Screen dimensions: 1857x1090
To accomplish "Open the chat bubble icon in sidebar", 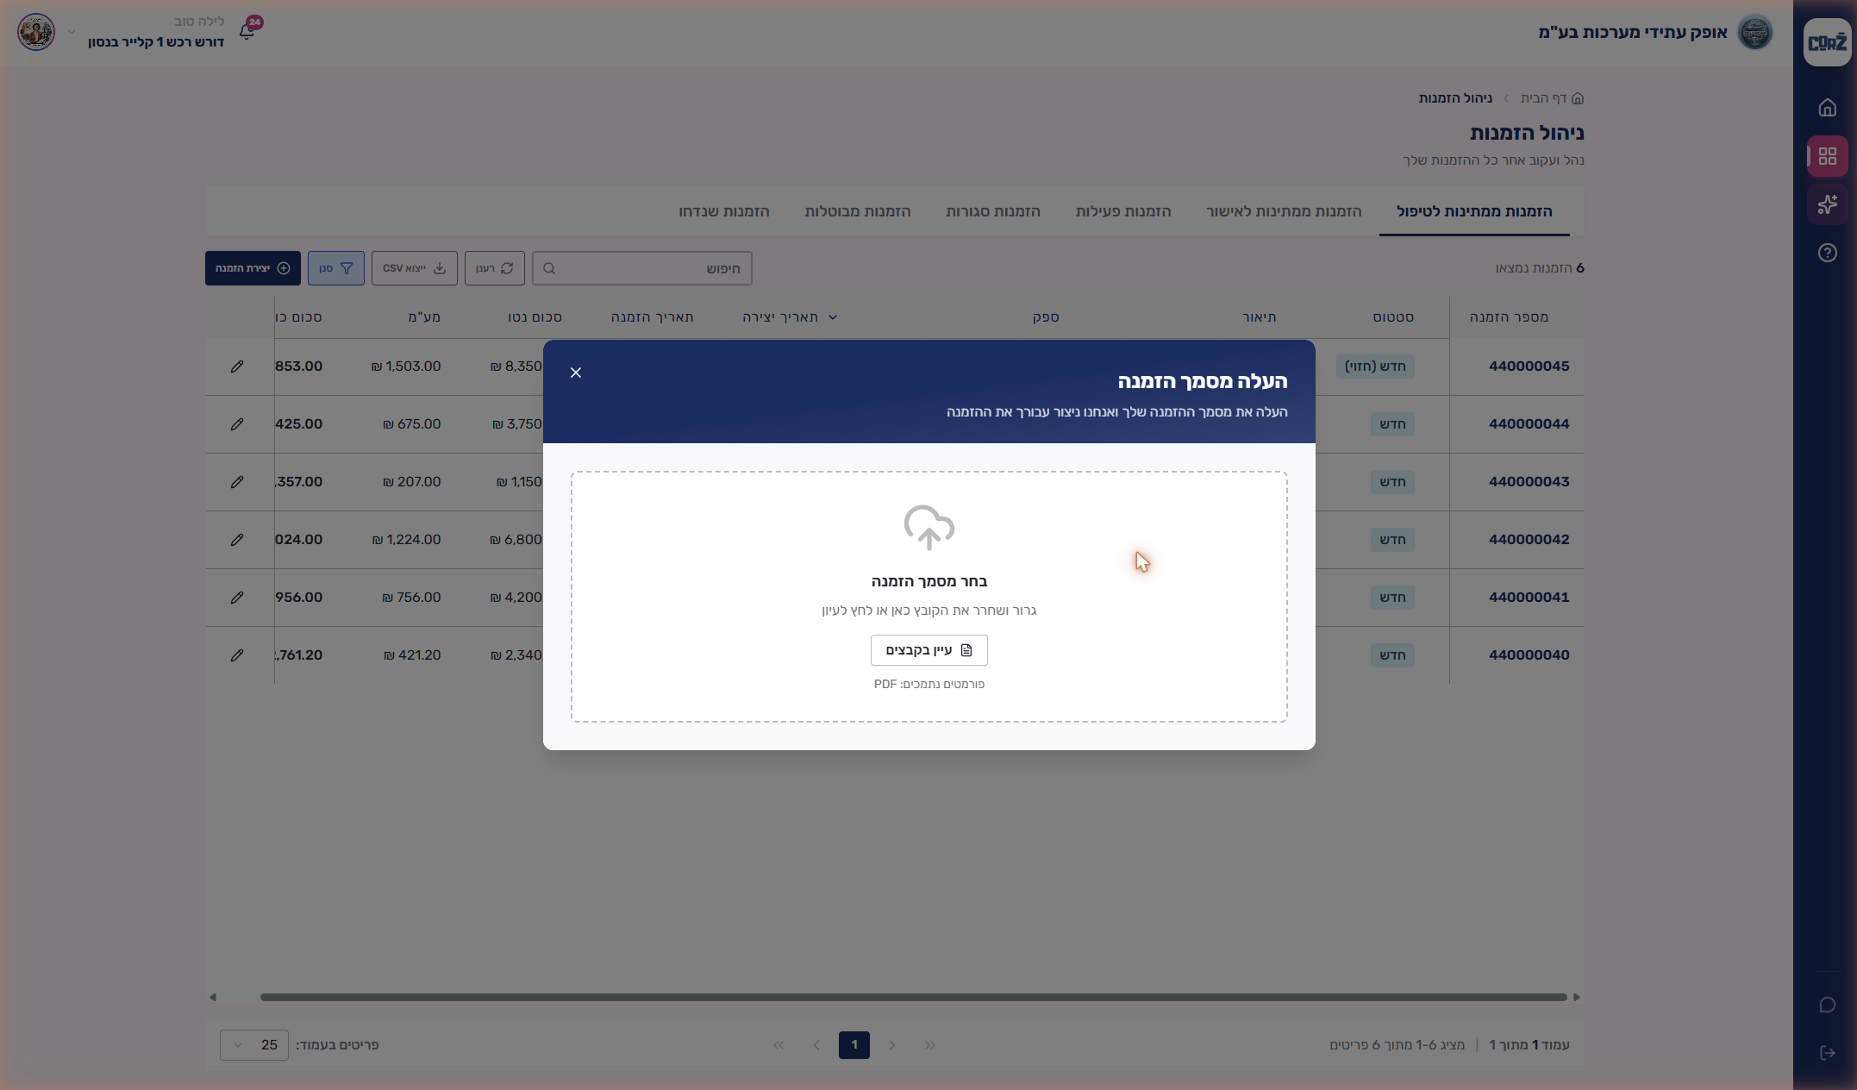I will tap(1827, 1005).
